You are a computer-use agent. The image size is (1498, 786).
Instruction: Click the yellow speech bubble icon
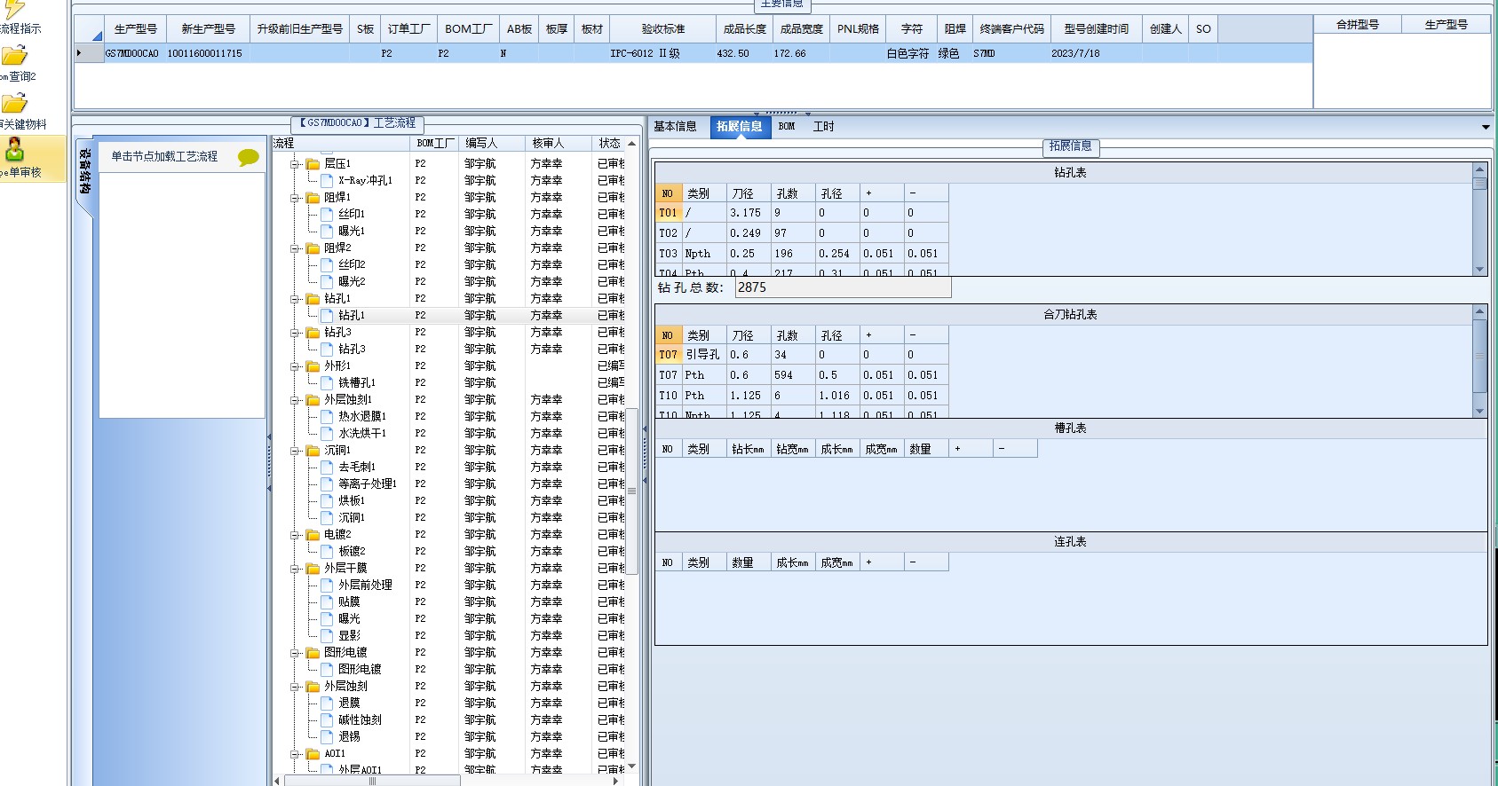click(x=249, y=157)
